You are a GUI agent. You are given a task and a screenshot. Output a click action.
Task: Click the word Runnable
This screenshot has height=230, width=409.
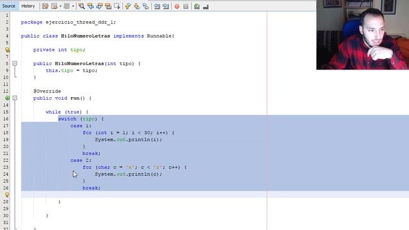[159, 36]
